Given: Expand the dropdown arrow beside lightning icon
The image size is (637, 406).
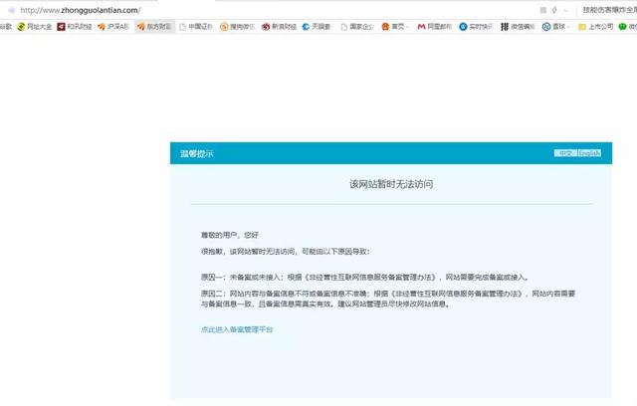Looking at the screenshot, I should pos(565,11).
